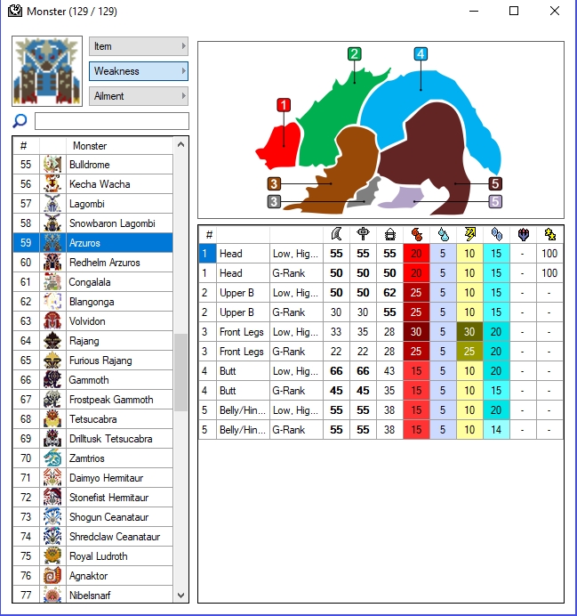The height and width of the screenshot is (616, 577).
Task: Click the green upper body marker 2
Action: [354, 53]
